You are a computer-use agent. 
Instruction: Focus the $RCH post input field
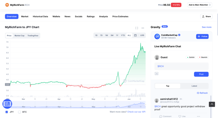[181, 66]
